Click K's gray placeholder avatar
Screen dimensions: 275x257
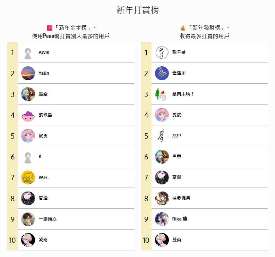(28, 157)
